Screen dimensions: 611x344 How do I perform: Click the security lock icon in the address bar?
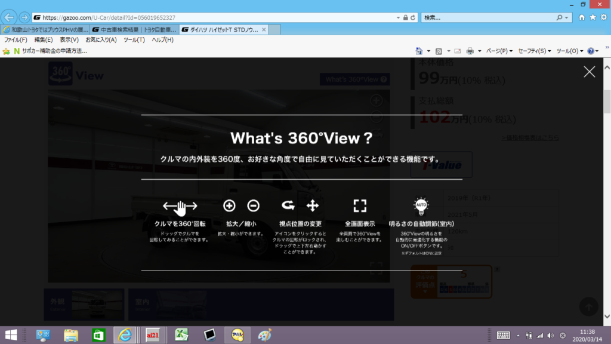pos(406,17)
